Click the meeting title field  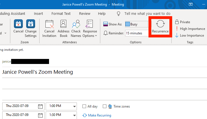click(x=104, y=72)
